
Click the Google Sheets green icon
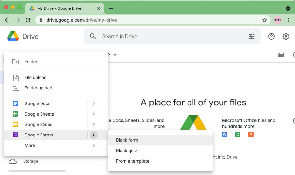15,114
